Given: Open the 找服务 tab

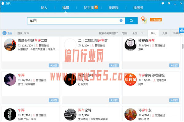Looking at the screenshot, I should pyautogui.click(x=138, y=8).
